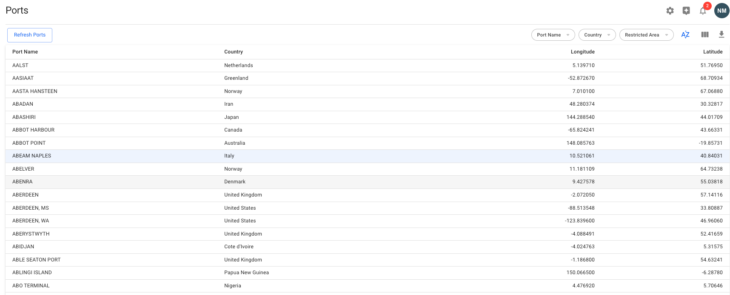Click the sparkle feedback icon

click(686, 11)
